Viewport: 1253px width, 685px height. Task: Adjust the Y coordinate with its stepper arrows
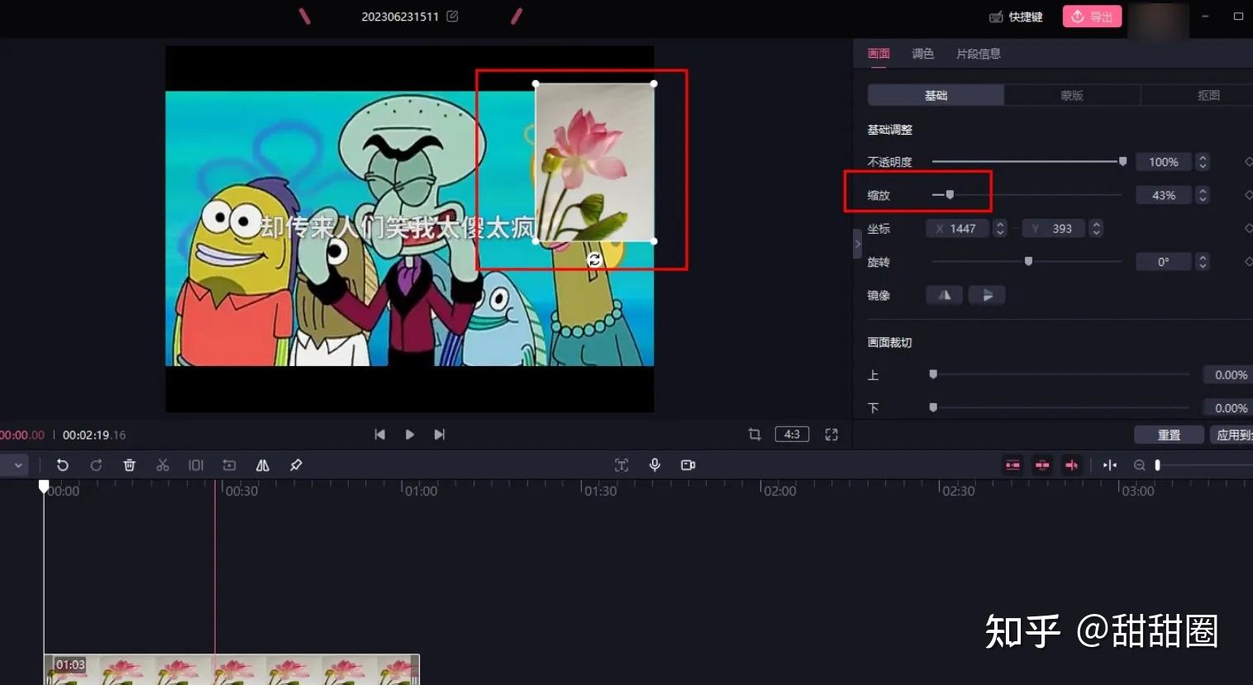pyautogui.click(x=1096, y=228)
